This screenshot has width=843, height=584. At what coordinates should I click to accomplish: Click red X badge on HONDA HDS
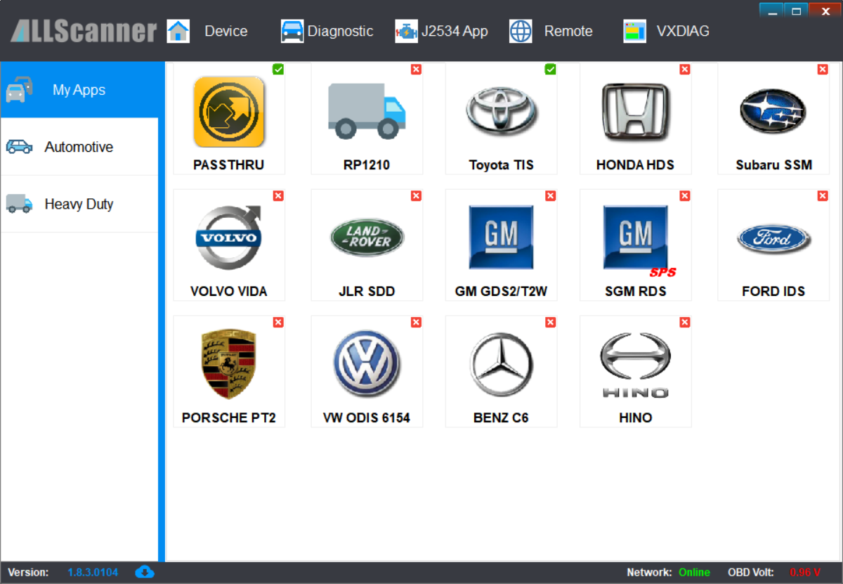click(685, 69)
